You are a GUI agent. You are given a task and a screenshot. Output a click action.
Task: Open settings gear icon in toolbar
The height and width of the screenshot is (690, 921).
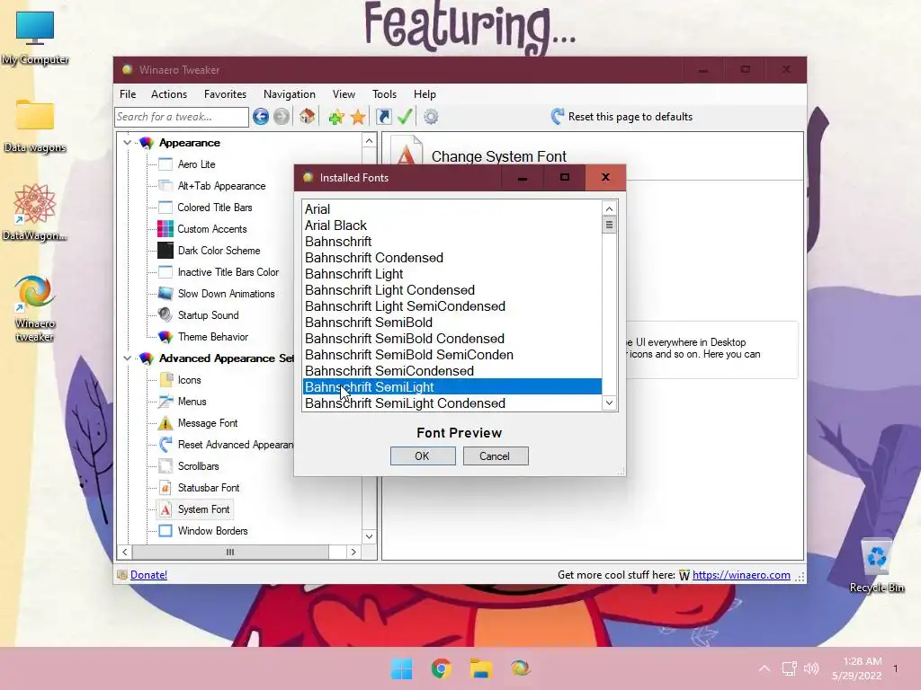[431, 117]
